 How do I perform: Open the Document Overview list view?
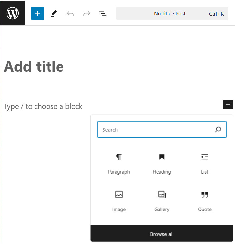pos(103,14)
